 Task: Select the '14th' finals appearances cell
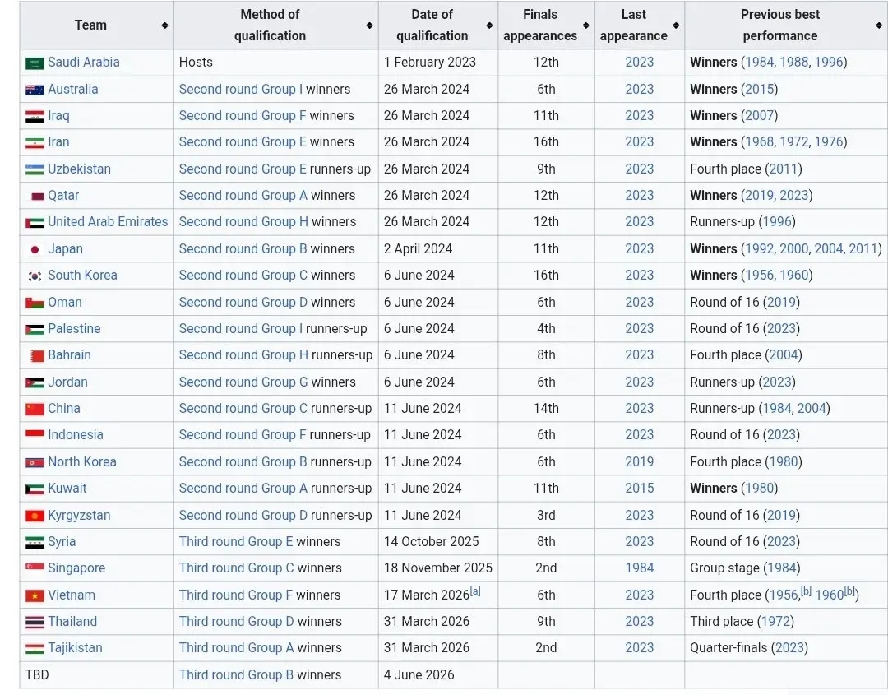point(546,409)
